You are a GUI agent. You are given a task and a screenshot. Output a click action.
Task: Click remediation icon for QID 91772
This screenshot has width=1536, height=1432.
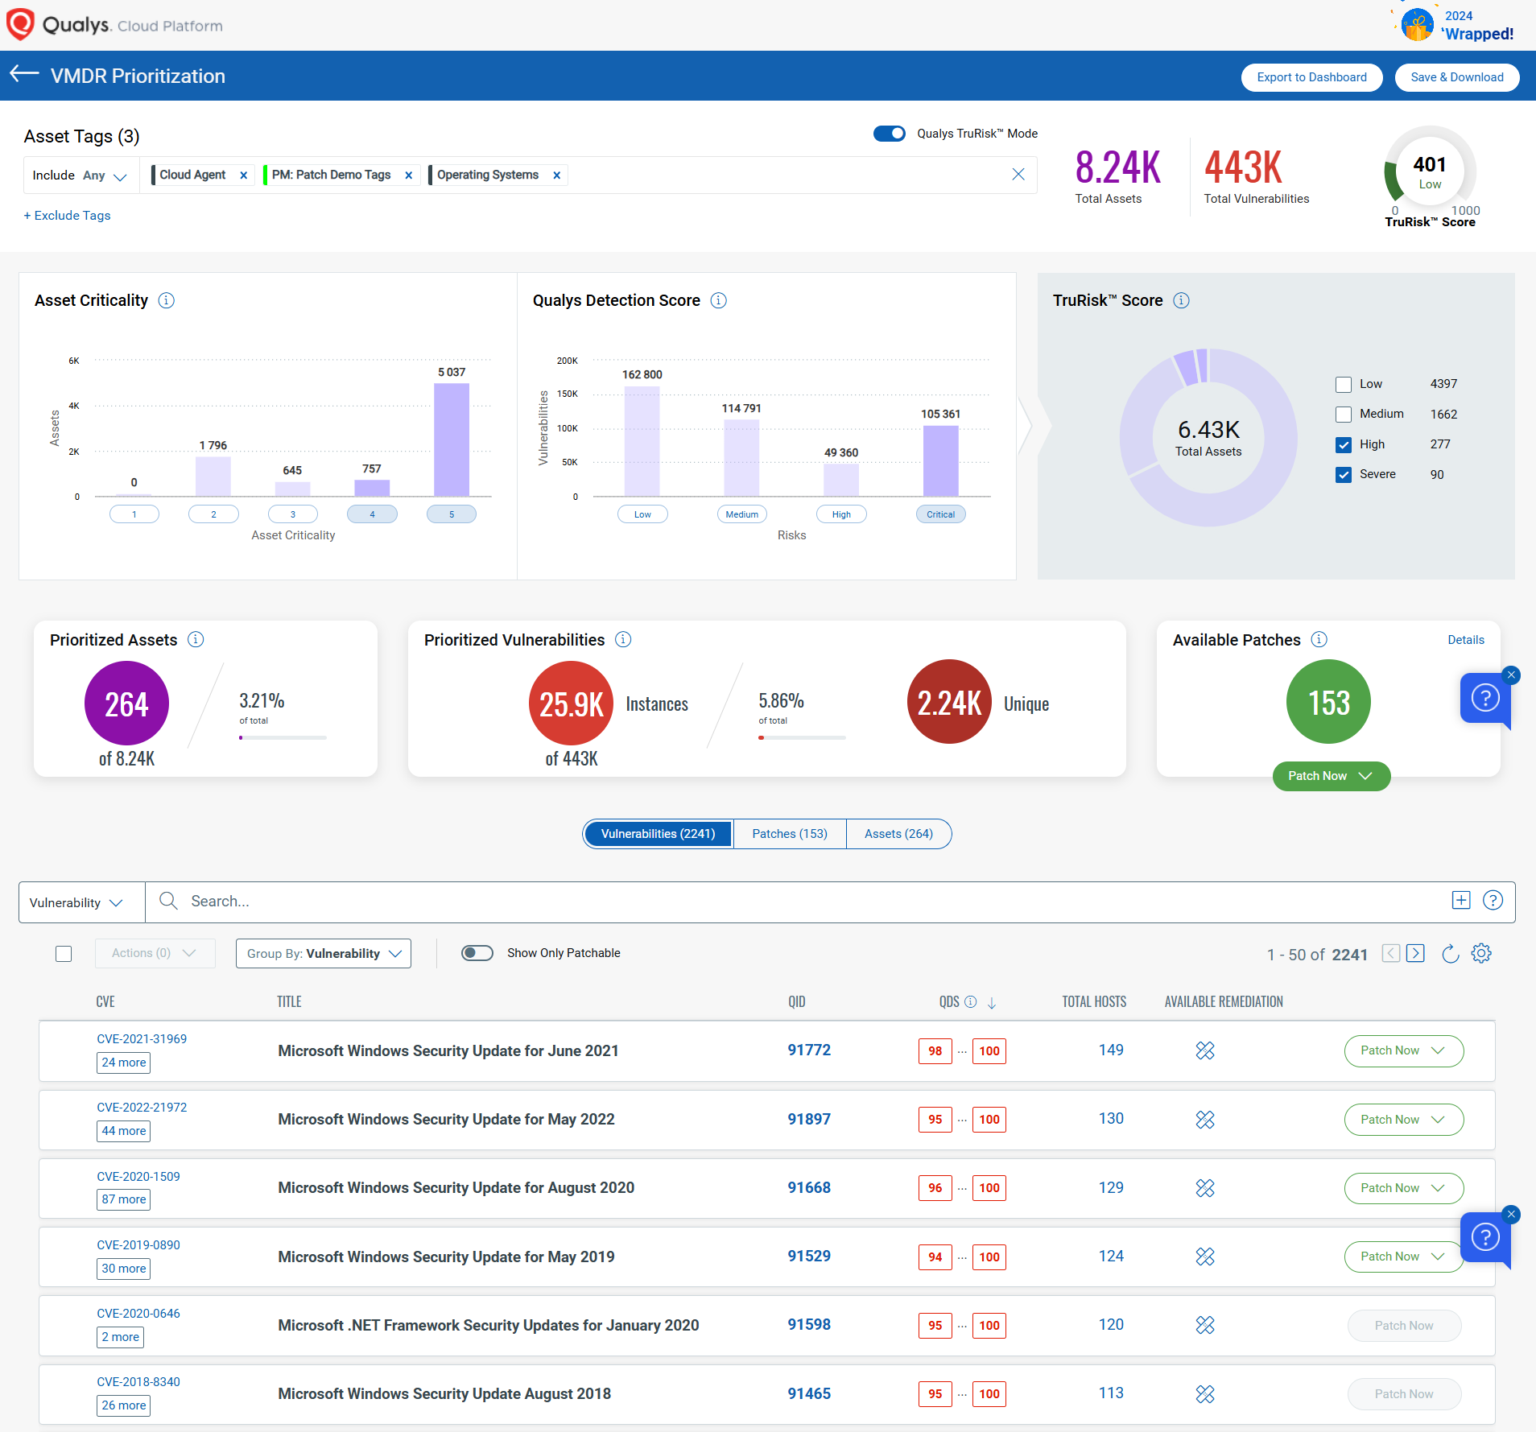[1205, 1050]
